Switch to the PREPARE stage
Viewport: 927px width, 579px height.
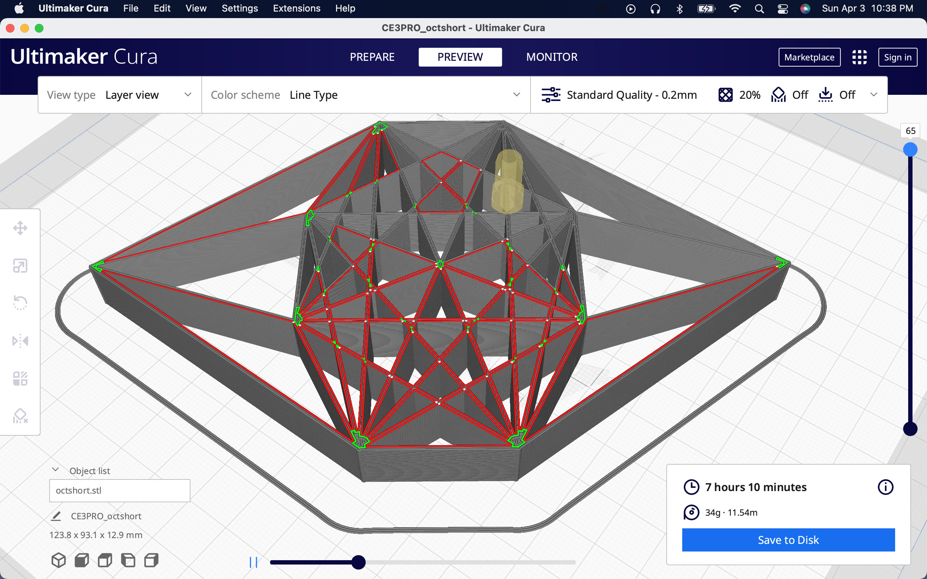click(x=372, y=57)
